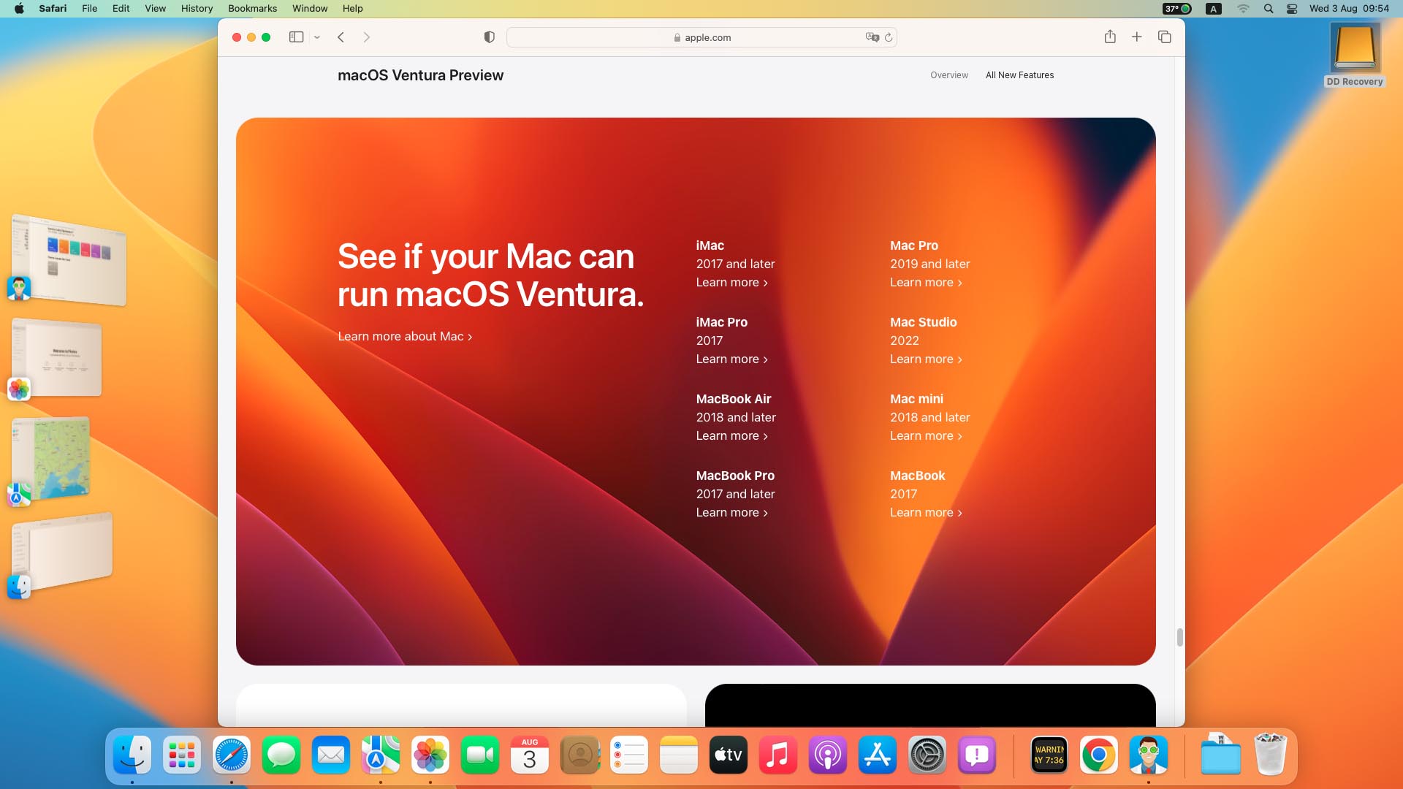The width and height of the screenshot is (1403, 789).
Task: Open Podcasts from the Dock
Action: 828,755
